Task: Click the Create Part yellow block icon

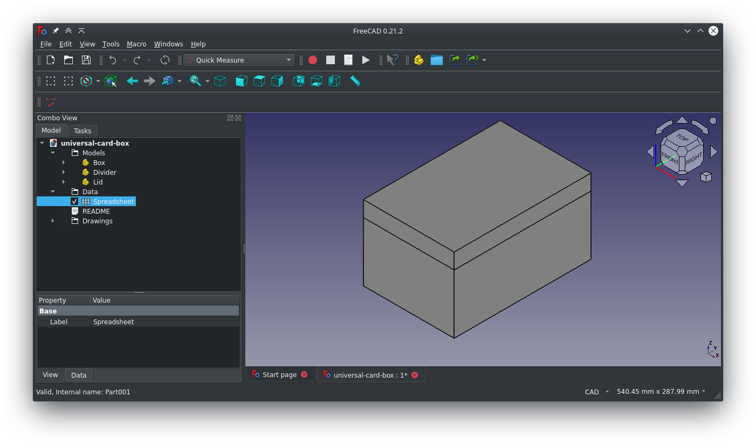Action: point(419,60)
